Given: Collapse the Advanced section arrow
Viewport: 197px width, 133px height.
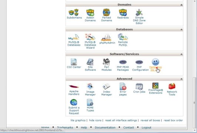Looking at the screenshot, I should point(181,79).
